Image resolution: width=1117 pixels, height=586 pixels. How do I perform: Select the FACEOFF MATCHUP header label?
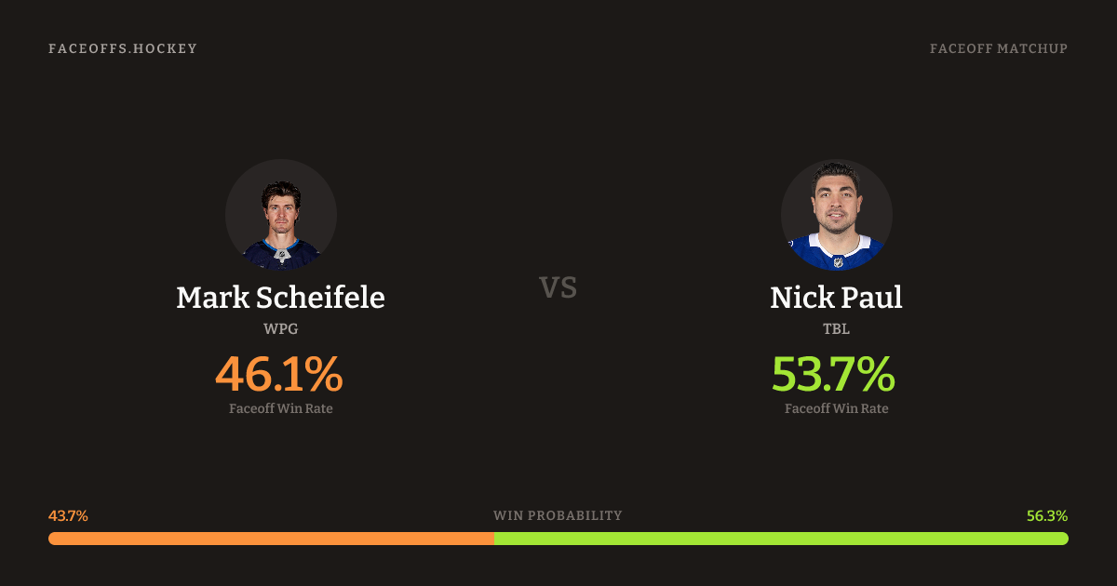coord(998,48)
